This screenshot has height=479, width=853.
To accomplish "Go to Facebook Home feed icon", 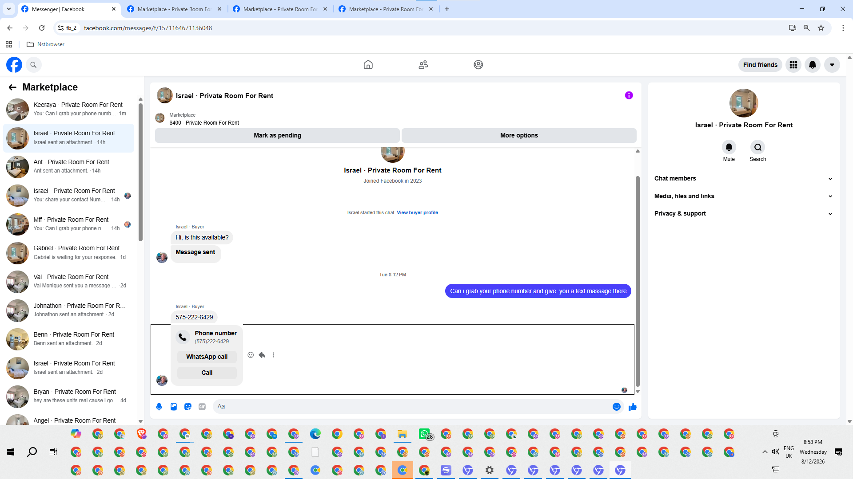I will tap(368, 65).
